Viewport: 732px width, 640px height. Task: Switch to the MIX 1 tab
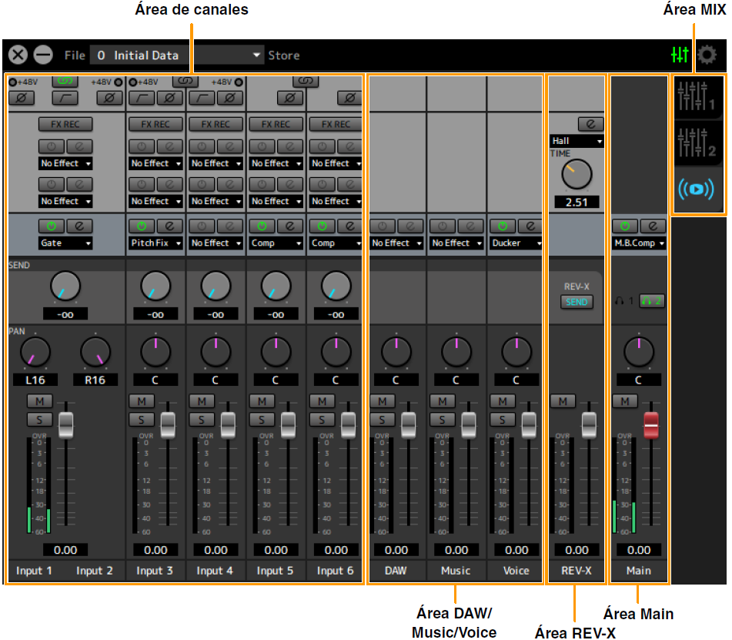(x=697, y=95)
